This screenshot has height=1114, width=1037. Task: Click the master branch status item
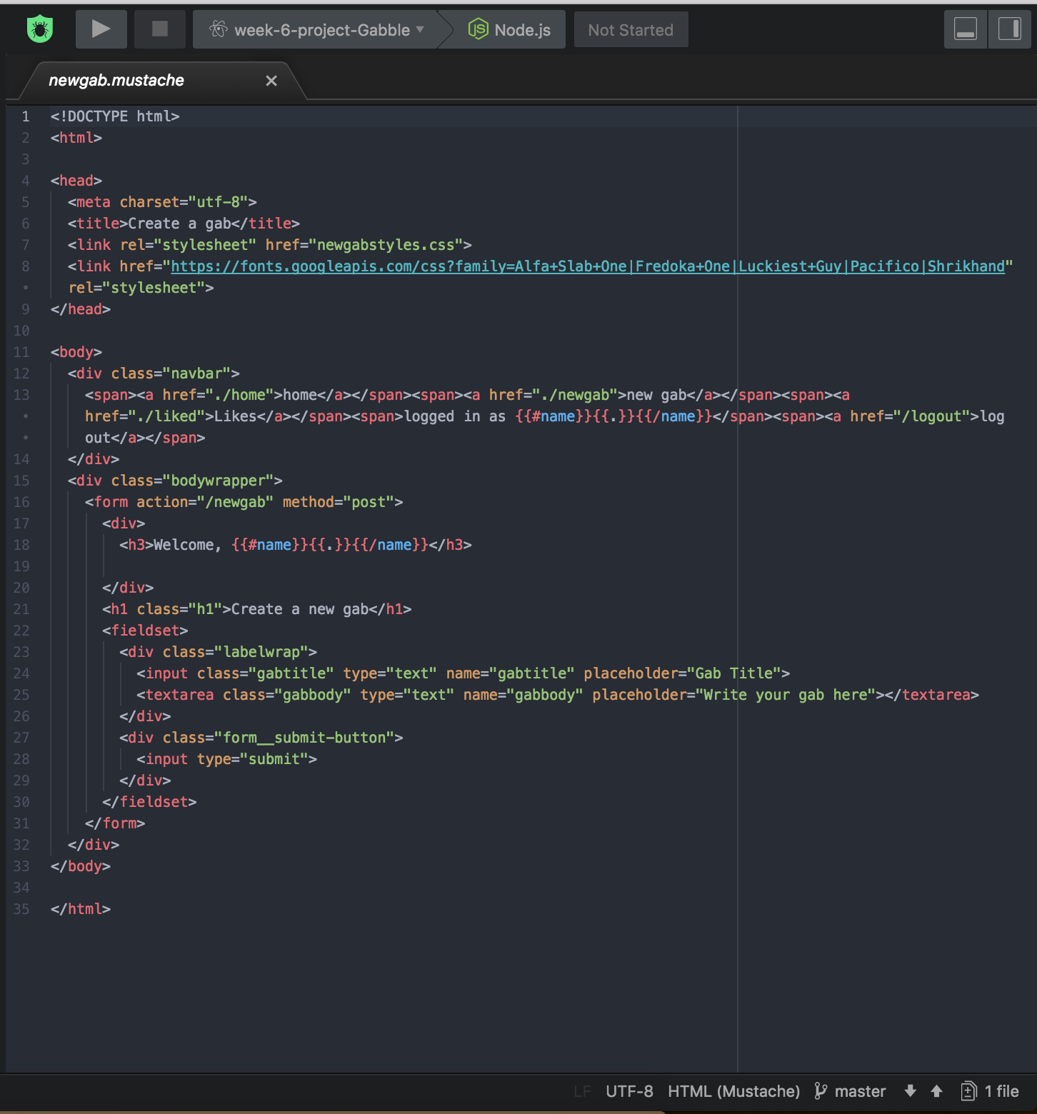coord(860,1091)
